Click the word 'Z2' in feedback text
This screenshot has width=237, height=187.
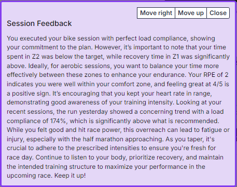click(x=36, y=57)
